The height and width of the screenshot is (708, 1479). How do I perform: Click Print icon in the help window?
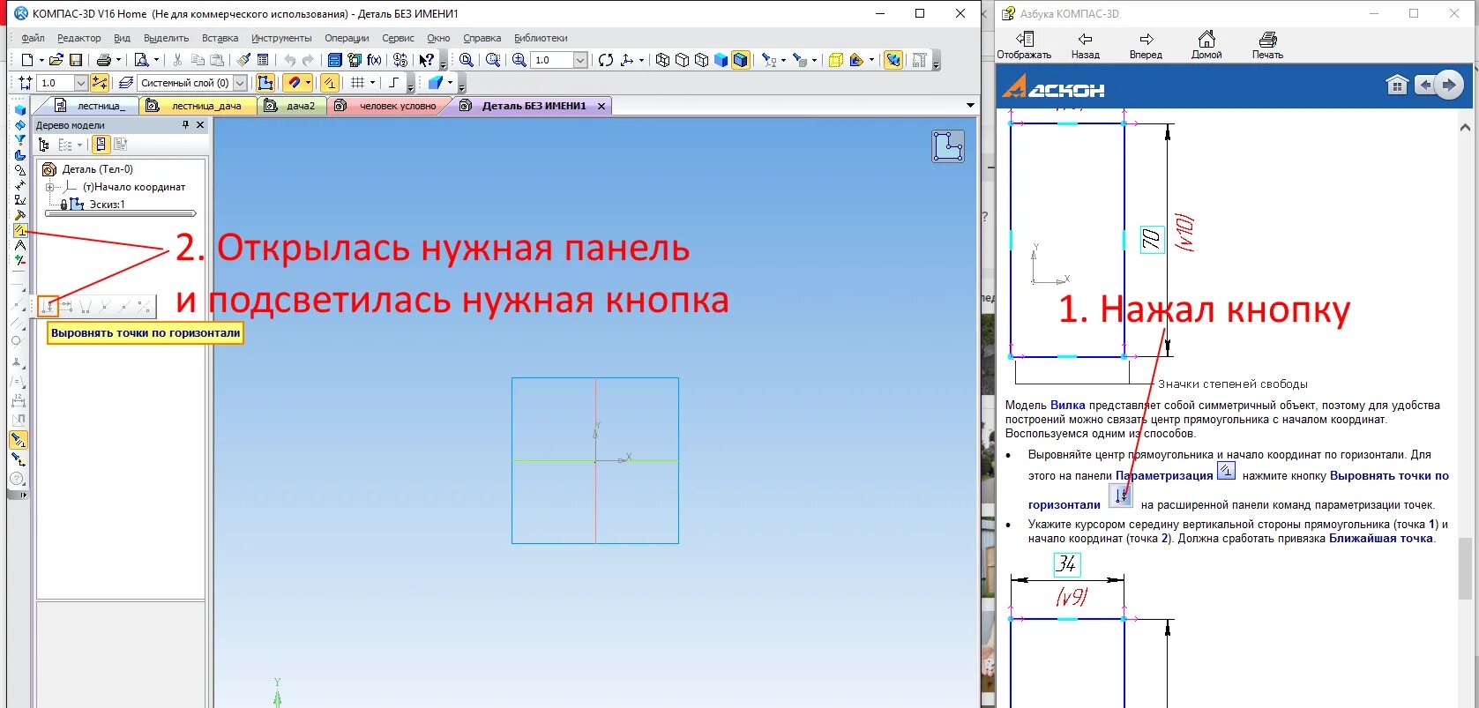coord(1267,44)
